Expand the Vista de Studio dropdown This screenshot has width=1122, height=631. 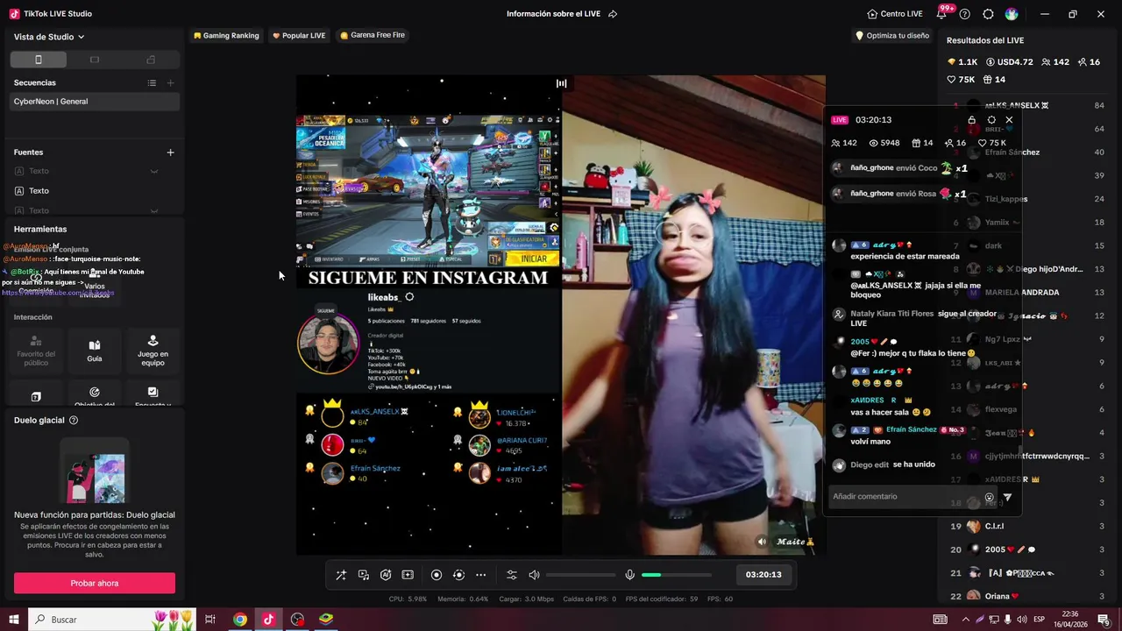49,37
